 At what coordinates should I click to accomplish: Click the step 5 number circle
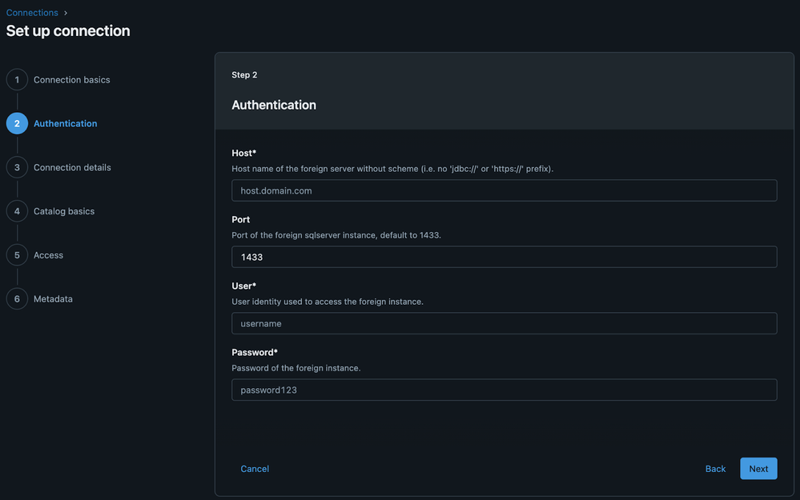pyautogui.click(x=17, y=255)
